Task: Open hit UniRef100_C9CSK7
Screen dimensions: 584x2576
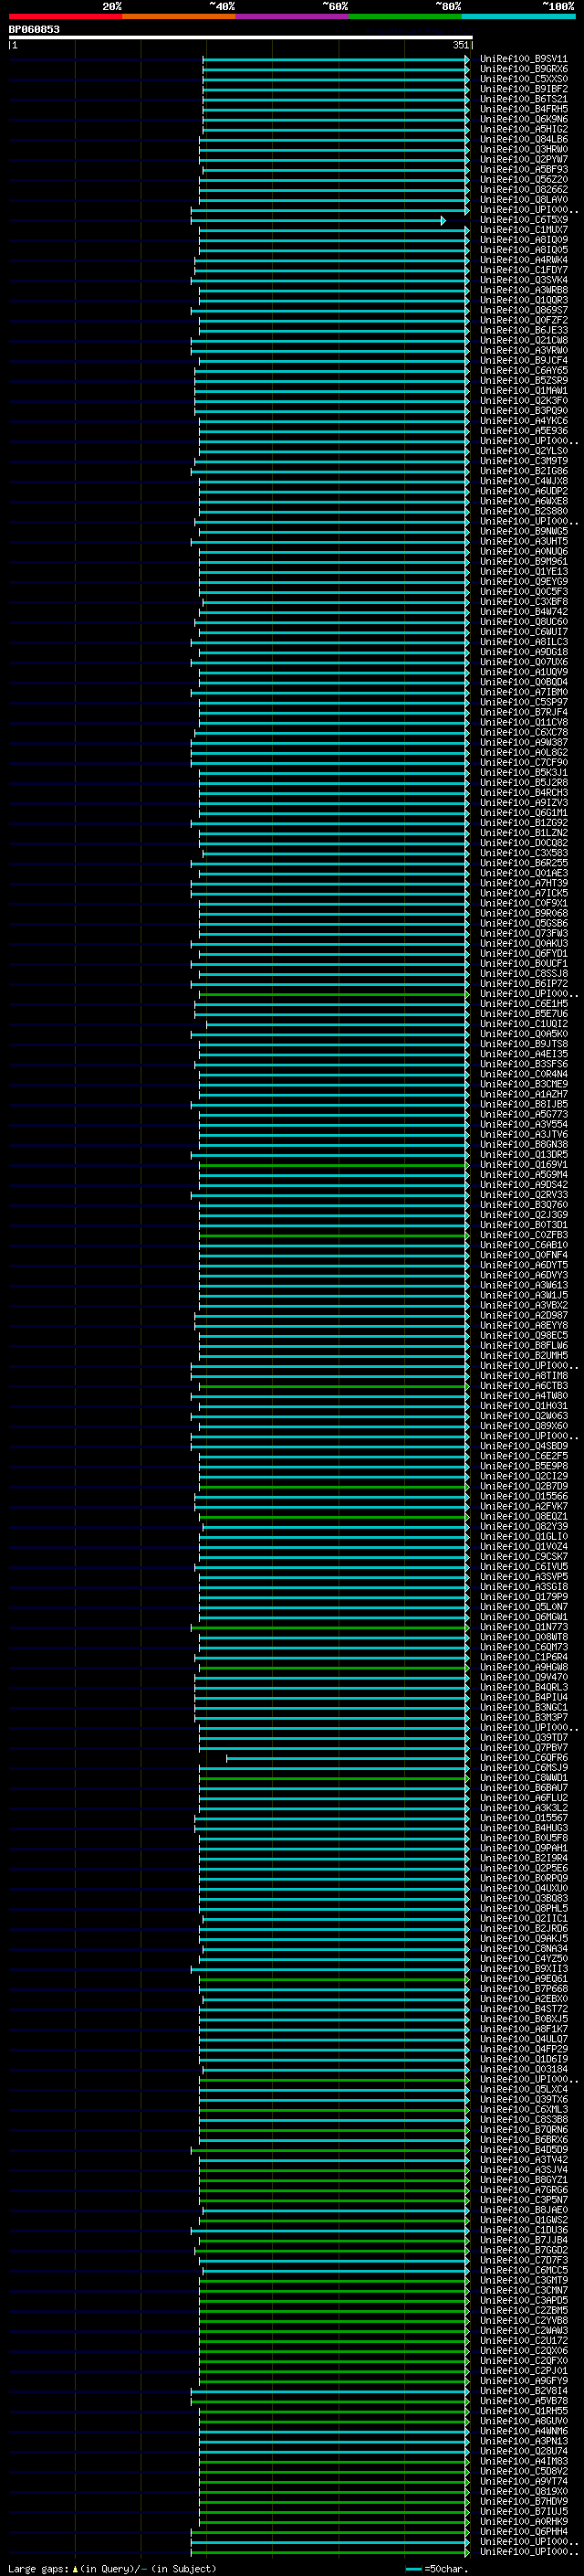Action: pyautogui.click(x=524, y=1556)
